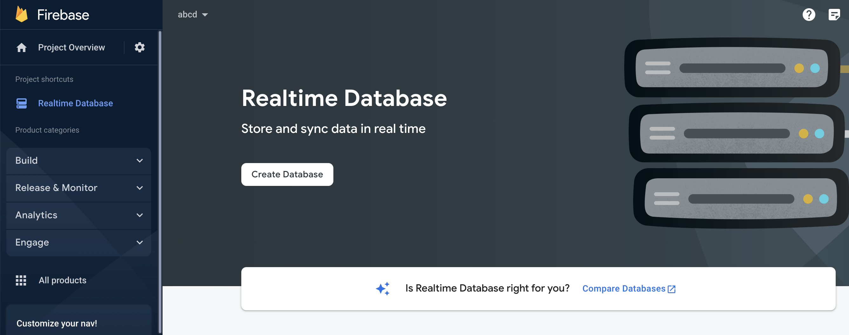Click the Realtime Database sidebar icon
The height and width of the screenshot is (335, 849).
21,103
